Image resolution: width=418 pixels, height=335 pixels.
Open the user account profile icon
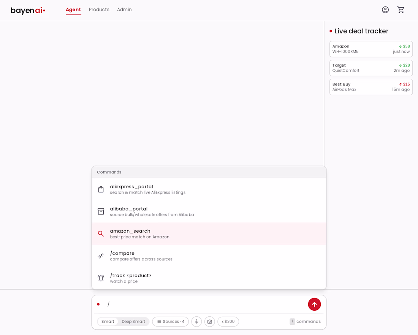(385, 10)
